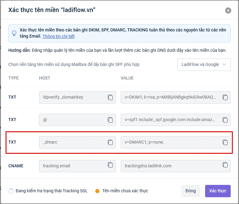Screen dimensions: 239x204
Task: Click the orange unverified domain warning icon
Action: 97,191
